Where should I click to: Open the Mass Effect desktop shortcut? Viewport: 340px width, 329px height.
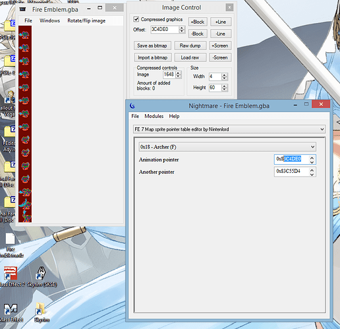[11, 309]
